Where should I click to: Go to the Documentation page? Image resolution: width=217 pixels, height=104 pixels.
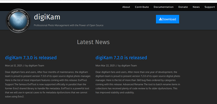[163, 7]
